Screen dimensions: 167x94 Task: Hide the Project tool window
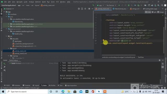click(92, 9)
